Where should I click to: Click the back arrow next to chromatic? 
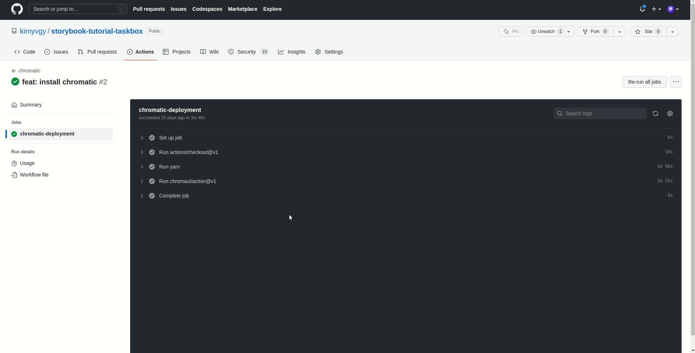14,71
